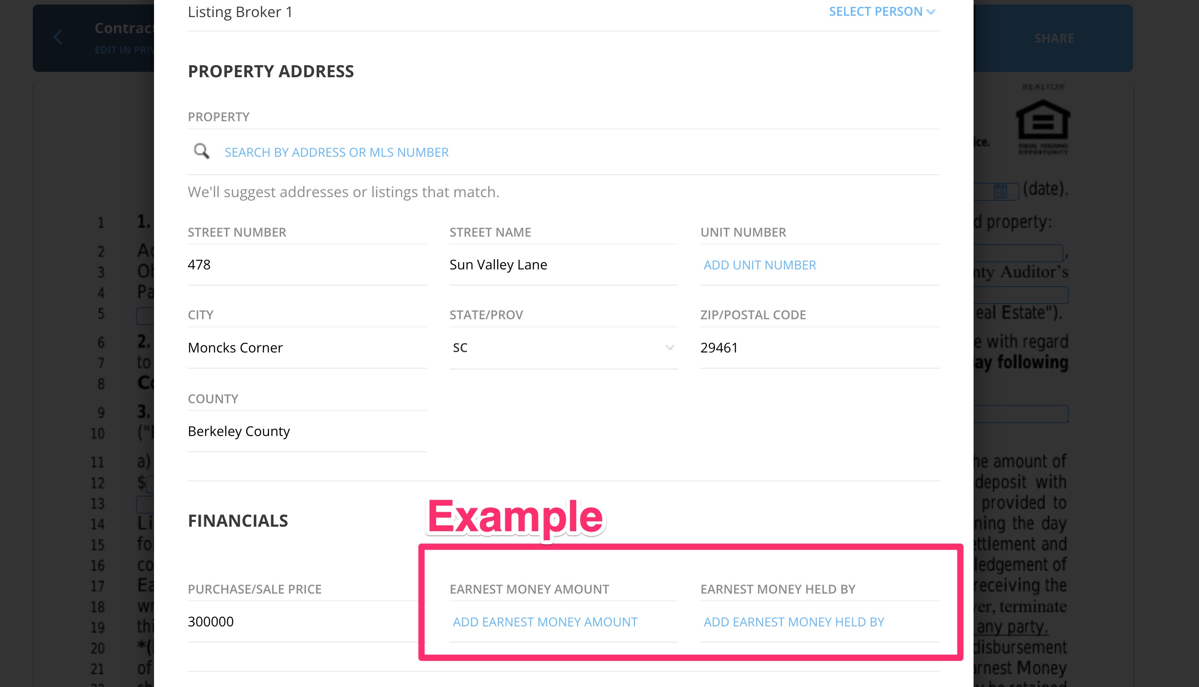Viewport: 1199px width, 687px height.
Task: Open the SELECT PERSON dropdown
Action: (x=882, y=11)
